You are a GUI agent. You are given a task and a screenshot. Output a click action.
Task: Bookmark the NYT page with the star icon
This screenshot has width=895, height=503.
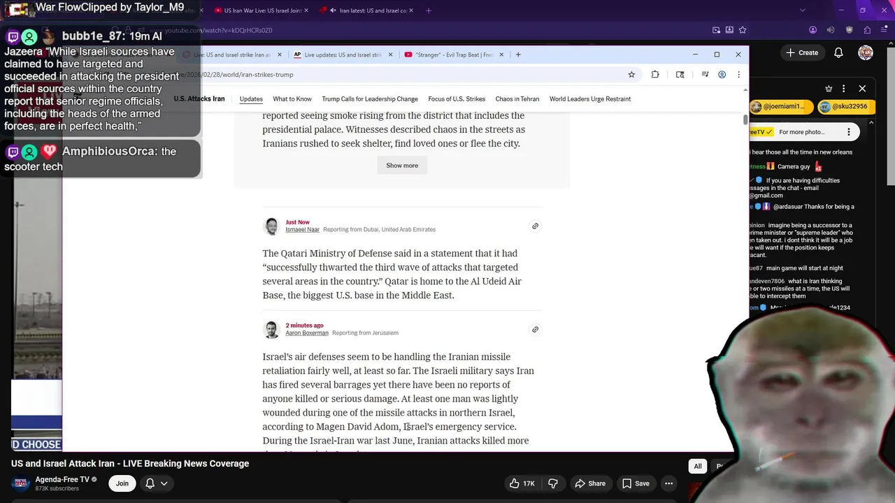631,75
